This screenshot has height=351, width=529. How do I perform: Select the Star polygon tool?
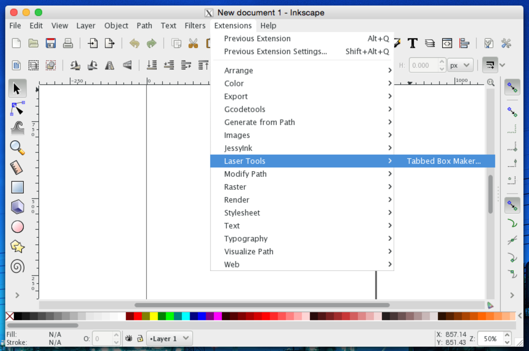click(x=17, y=247)
